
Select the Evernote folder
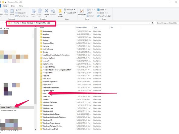point(46,46)
